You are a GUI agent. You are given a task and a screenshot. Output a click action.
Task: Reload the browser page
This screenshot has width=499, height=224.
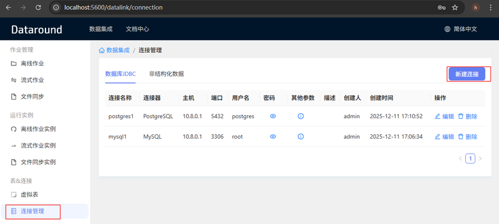38,7
